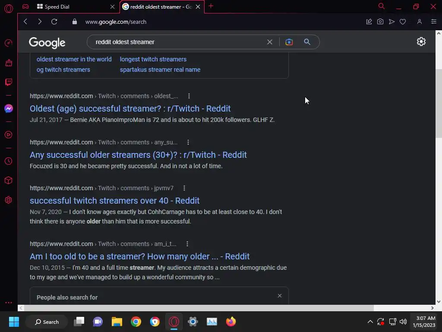Viewport: 442px width, 332px height.
Task: Open Extensions cube icon in sidebar
Action: (9, 180)
